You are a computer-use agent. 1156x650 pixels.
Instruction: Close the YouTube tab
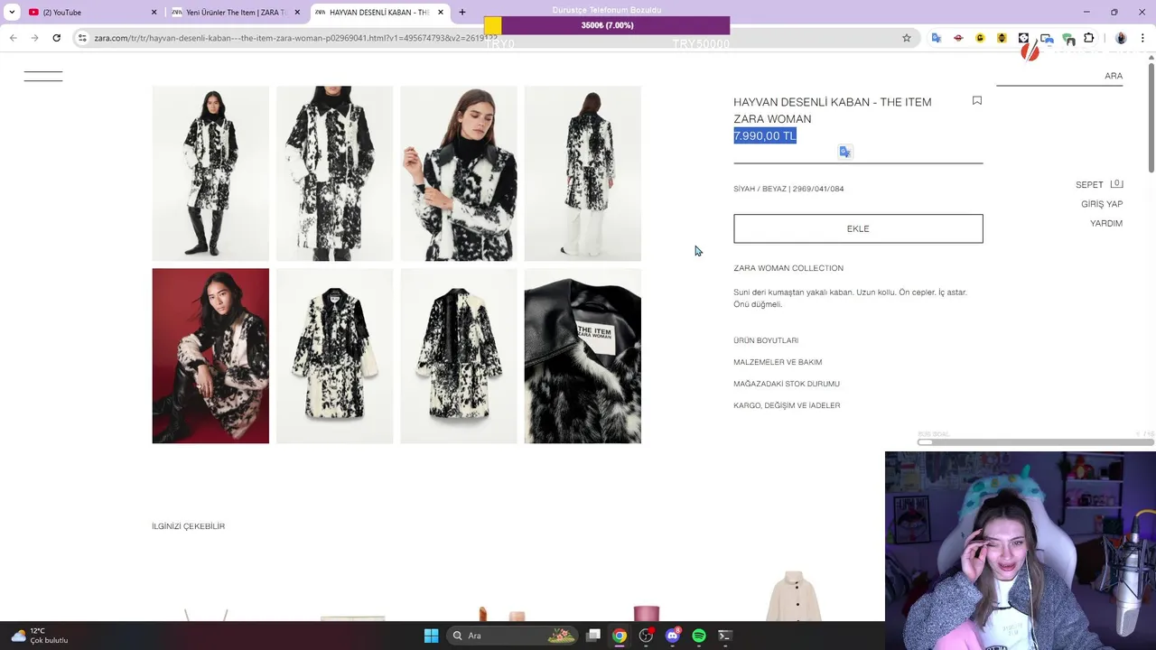[x=154, y=12]
